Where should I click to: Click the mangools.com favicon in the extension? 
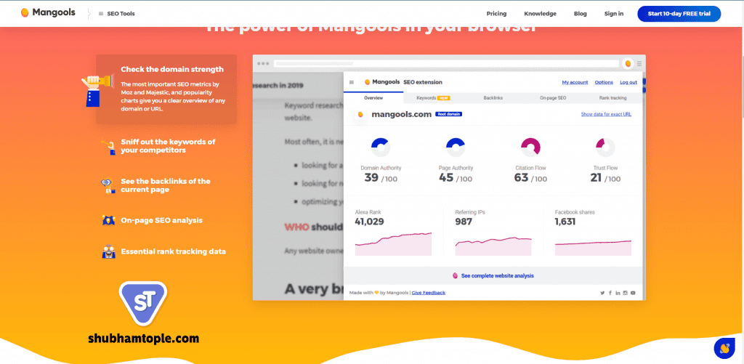[360, 114]
